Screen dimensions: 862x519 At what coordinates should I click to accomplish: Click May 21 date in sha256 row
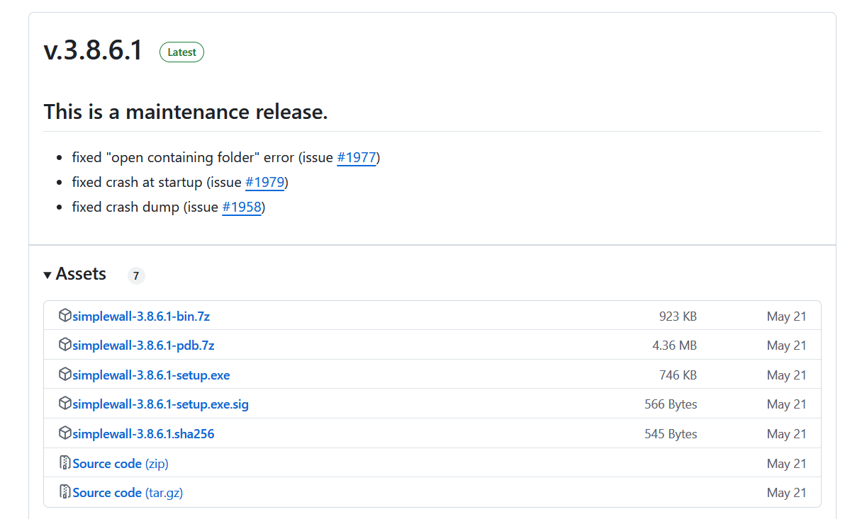click(787, 434)
